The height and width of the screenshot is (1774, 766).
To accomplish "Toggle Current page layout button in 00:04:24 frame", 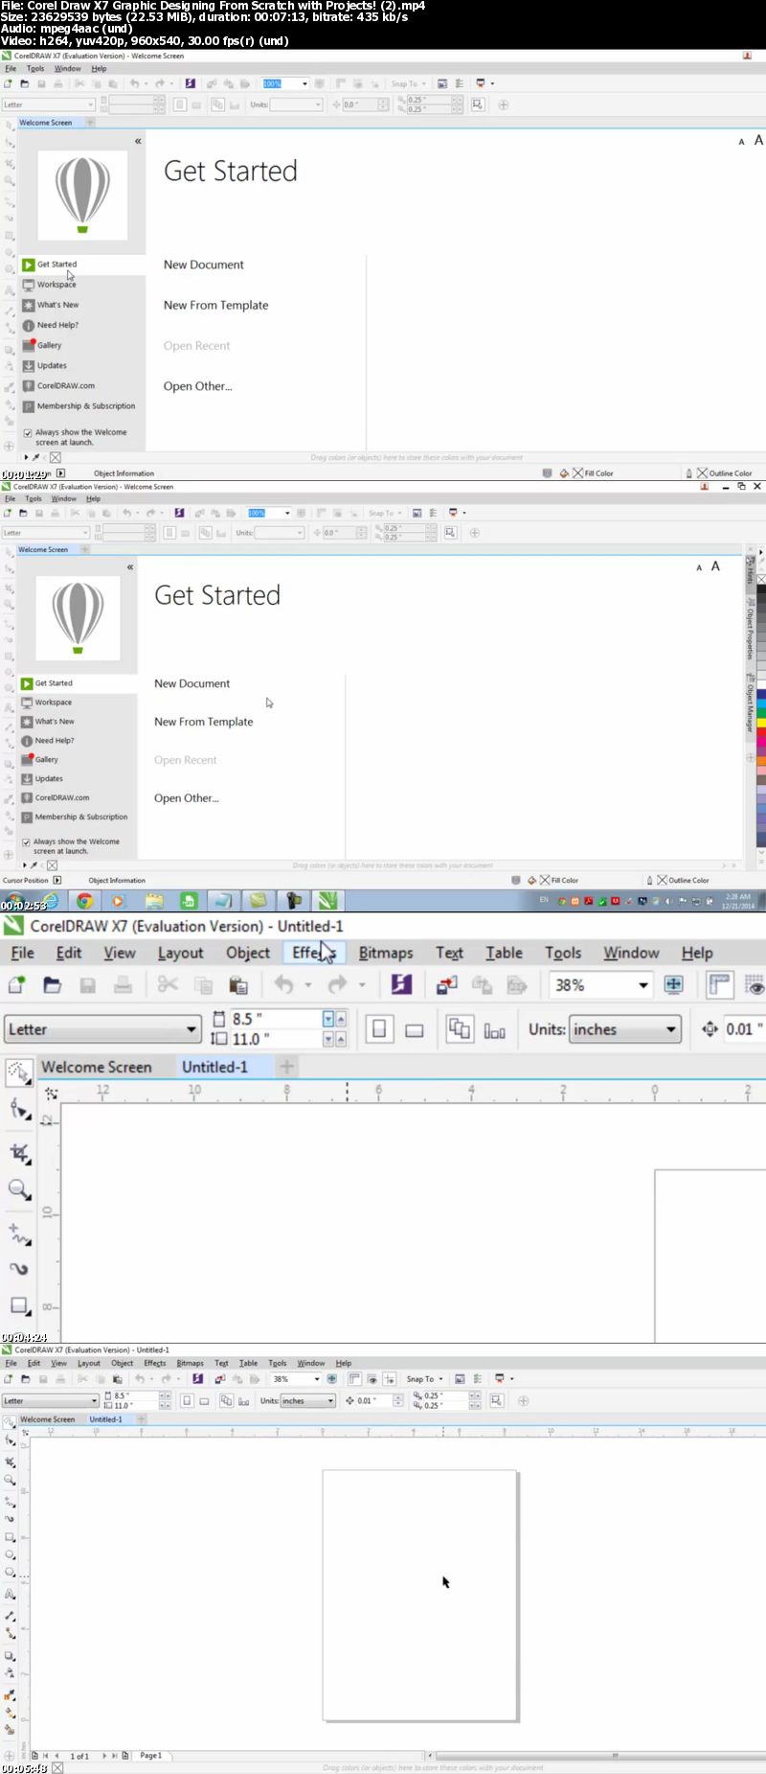I will (494, 1029).
